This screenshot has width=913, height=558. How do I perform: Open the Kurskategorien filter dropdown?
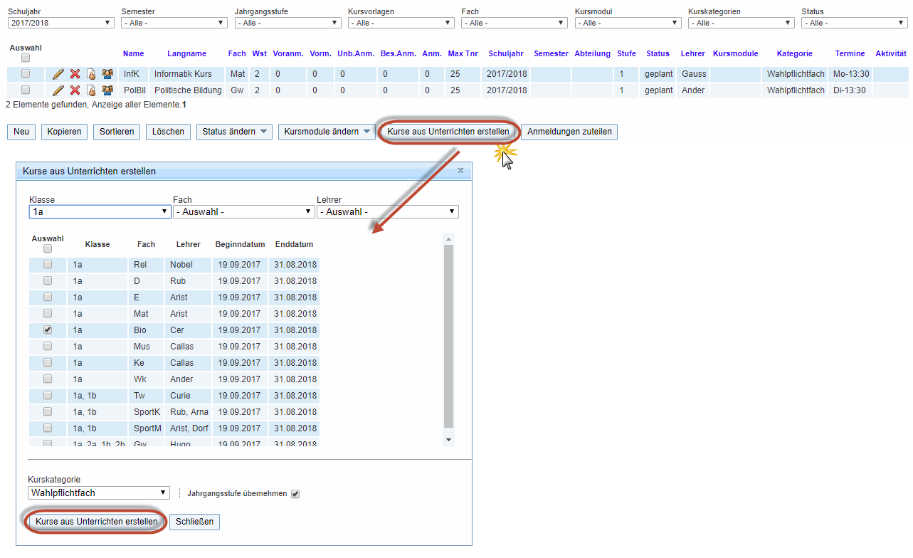tap(741, 23)
